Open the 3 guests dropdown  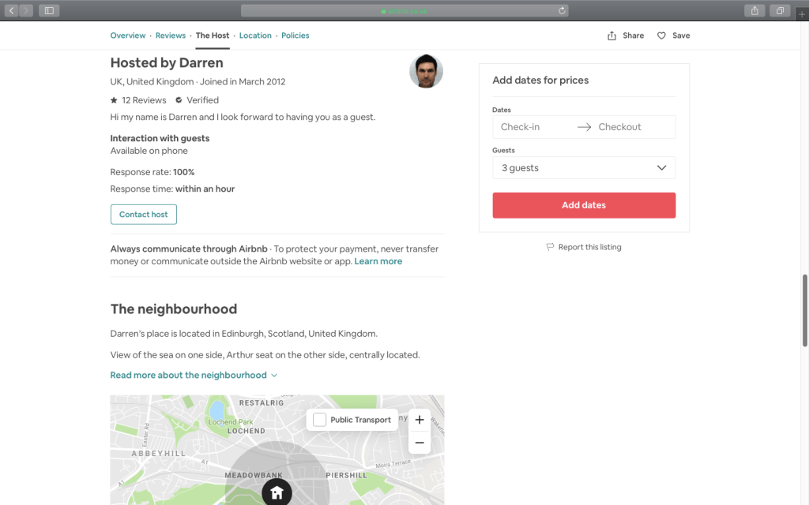[x=584, y=168]
